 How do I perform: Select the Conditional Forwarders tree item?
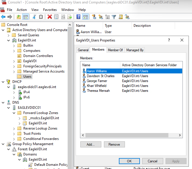pos(41,139)
